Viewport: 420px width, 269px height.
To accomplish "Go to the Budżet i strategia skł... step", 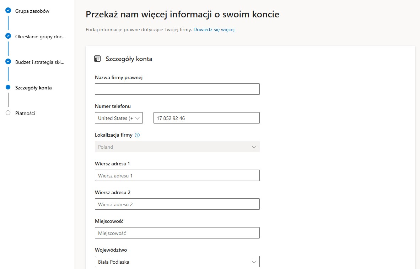I will tap(40, 62).
